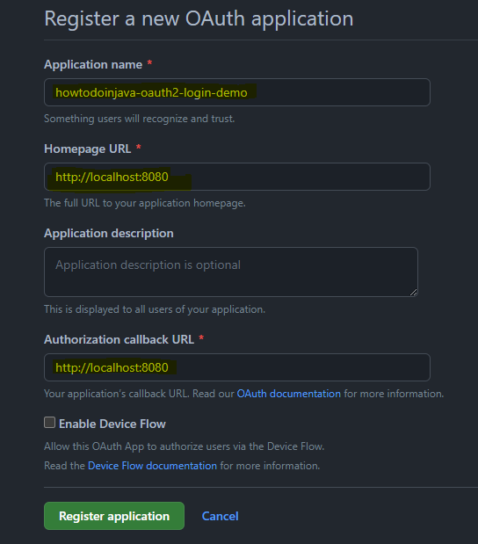Cancel the OAuth application registration

(x=220, y=516)
